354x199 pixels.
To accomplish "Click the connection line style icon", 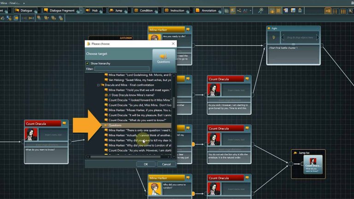I will click(x=239, y=11).
